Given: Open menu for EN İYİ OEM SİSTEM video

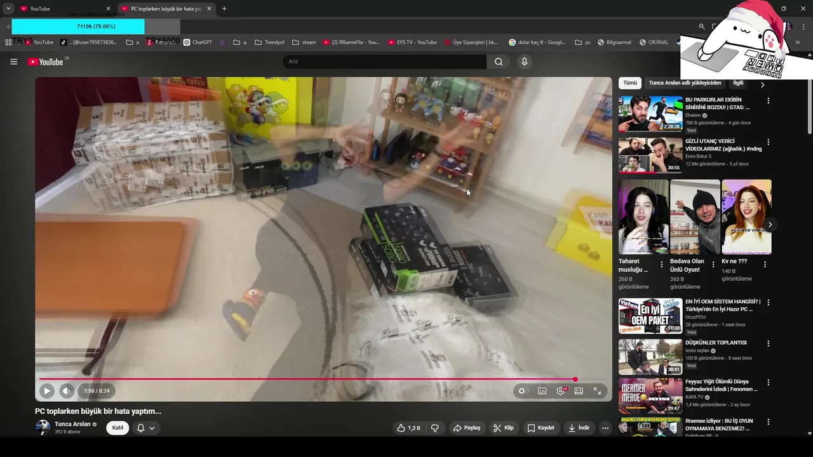Looking at the screenshot, I should coord(768,302).
